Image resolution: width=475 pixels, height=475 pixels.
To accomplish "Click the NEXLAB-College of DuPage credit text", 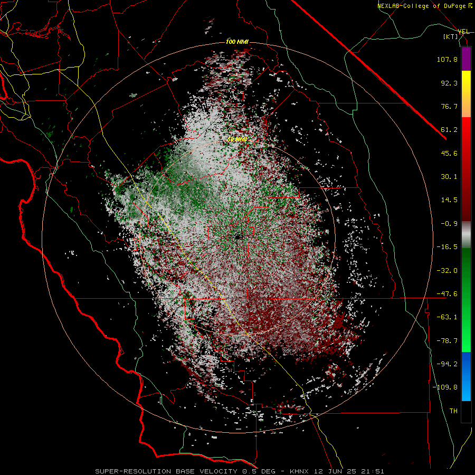I will point(425,6).
